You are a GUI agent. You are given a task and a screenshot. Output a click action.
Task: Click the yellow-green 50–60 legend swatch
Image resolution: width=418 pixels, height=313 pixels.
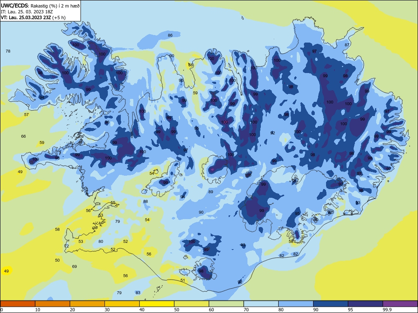(x=191, y=304)
